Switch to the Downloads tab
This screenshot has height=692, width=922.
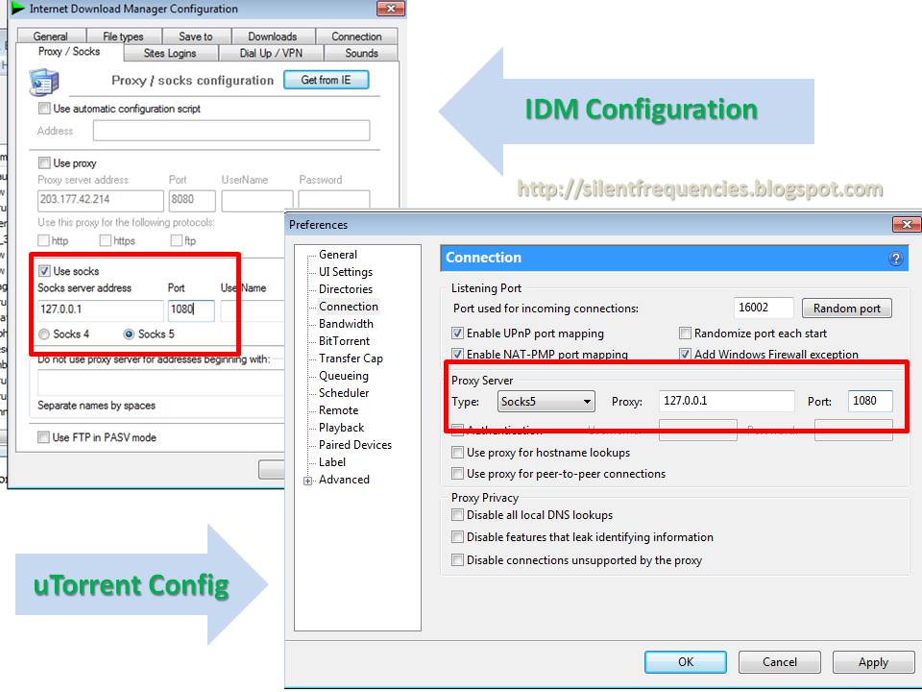273,36
